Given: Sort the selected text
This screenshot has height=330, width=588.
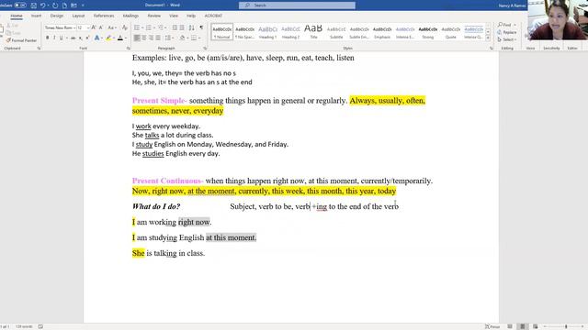Looking at the screenshot, I should 191,27.
